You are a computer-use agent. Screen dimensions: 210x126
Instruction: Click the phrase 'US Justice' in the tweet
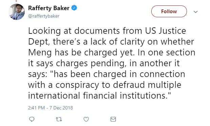pyautogui.click(x=166, y=31)
